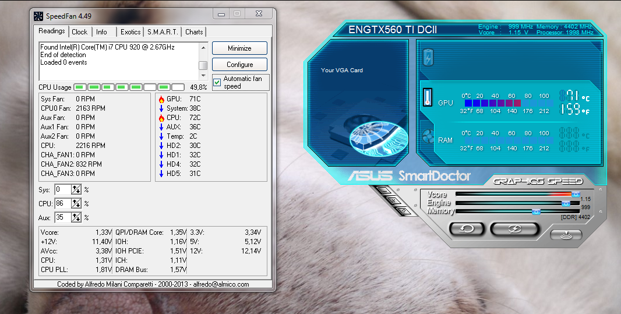Click the Vcore slider handle in SmartDoctor

coord(576,194)
